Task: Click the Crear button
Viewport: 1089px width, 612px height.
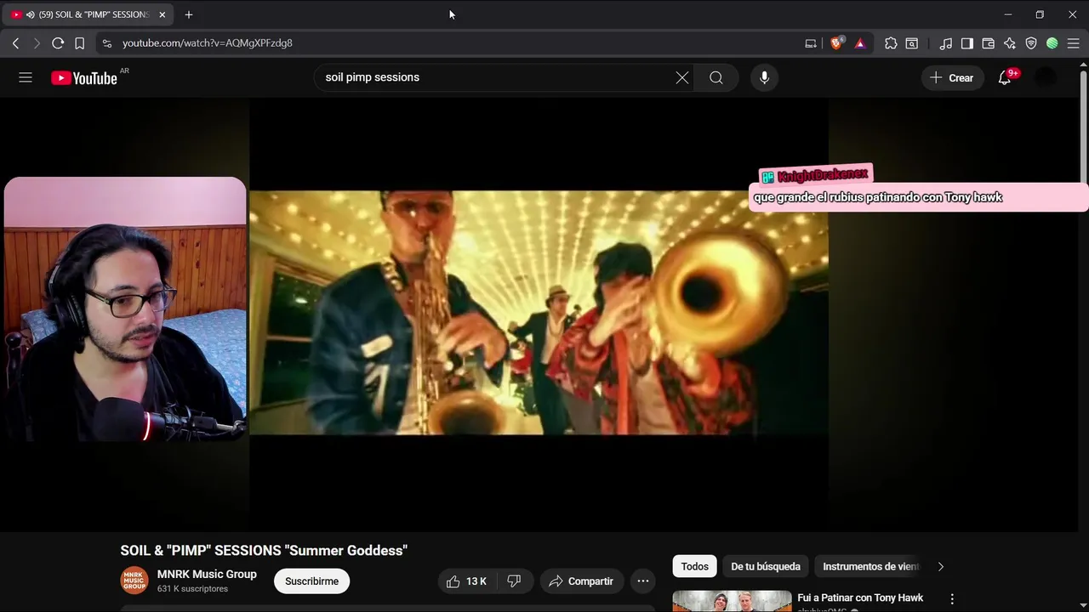Action: pos(952,77)
